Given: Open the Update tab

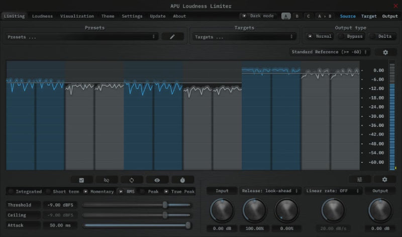Looking at the screenshot, I should (x=158, y=16).
